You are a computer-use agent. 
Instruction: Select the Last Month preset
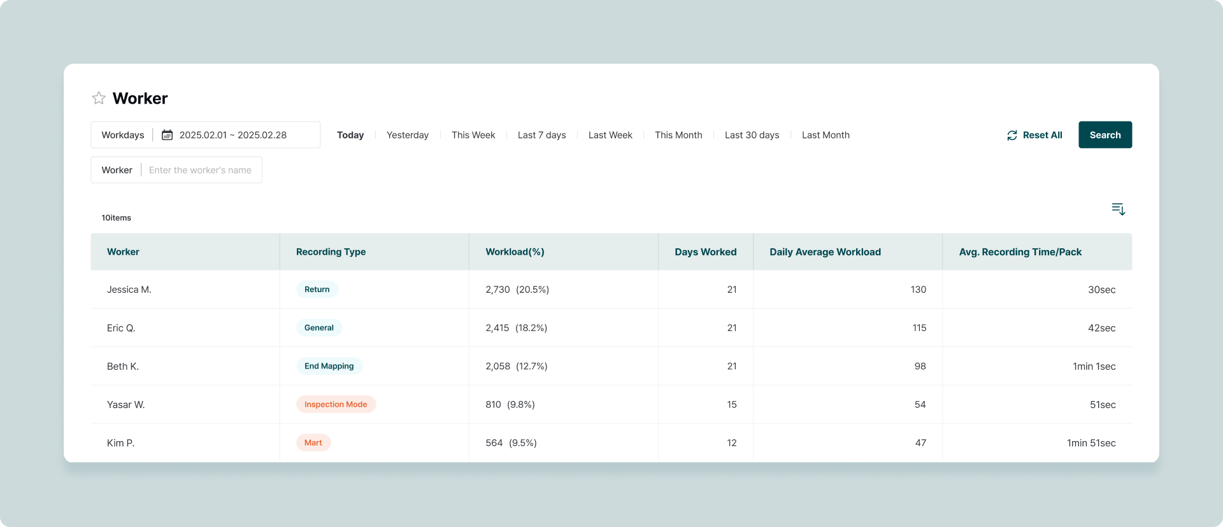tap(826, 135)
